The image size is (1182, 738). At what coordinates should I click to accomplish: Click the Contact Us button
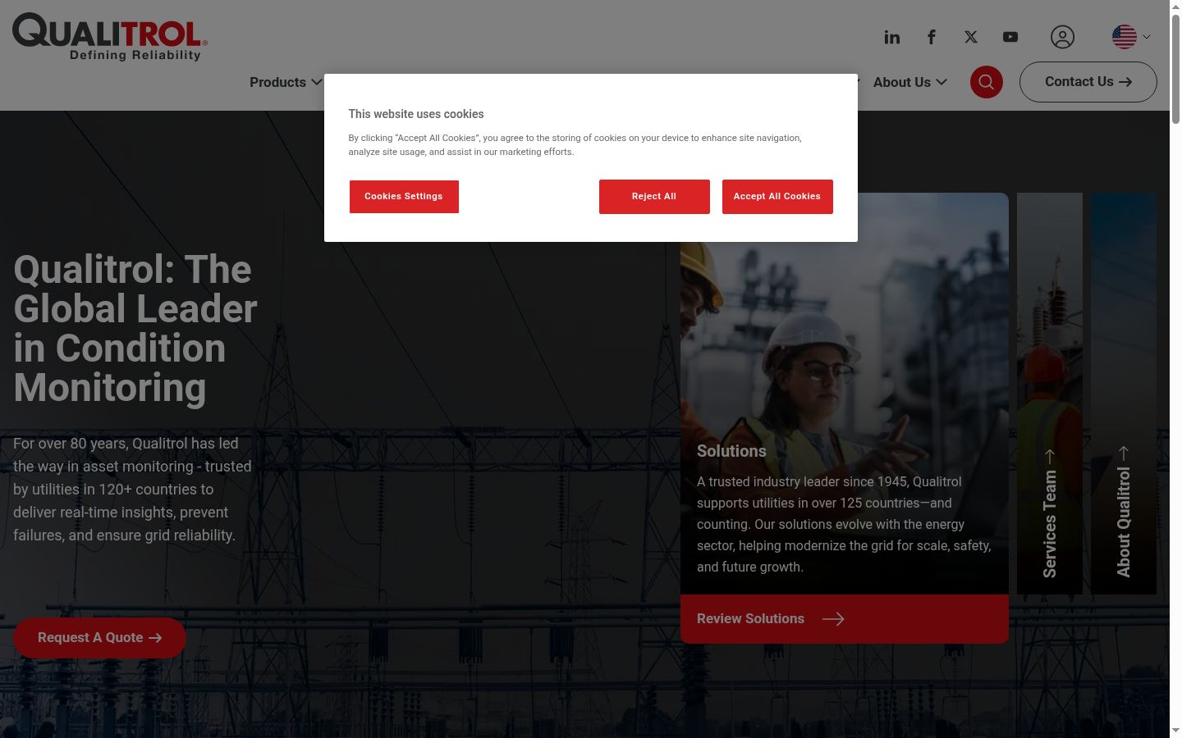coord(1088,82)
